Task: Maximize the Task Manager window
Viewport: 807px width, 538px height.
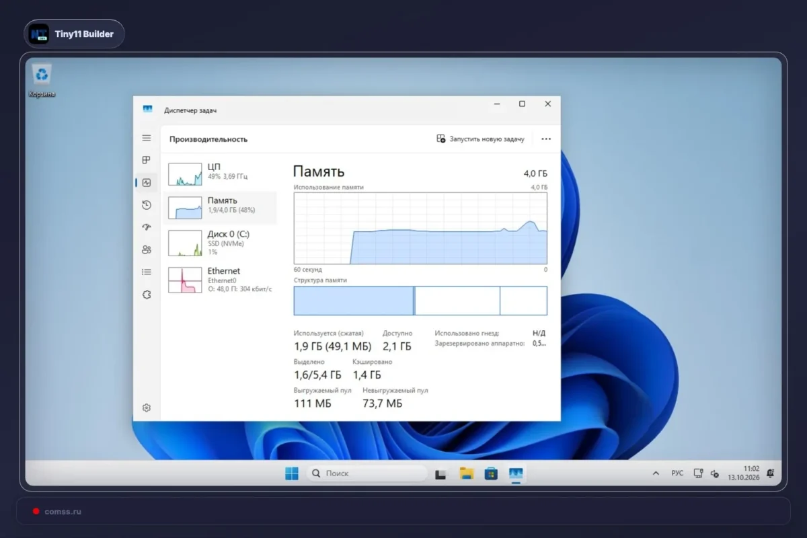Action: click(522, 104)
